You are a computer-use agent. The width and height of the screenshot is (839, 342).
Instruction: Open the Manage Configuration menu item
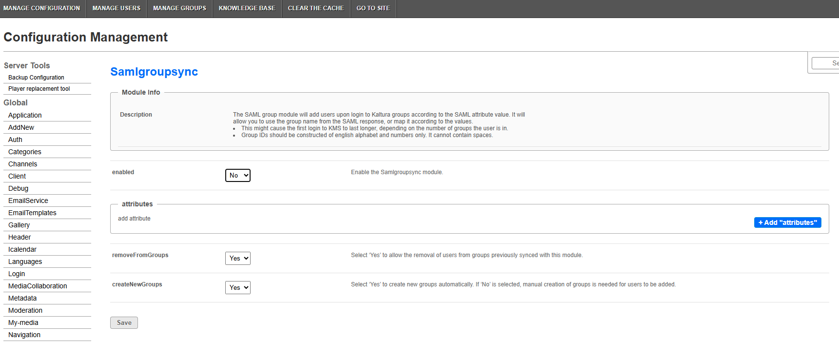point(42,8)
